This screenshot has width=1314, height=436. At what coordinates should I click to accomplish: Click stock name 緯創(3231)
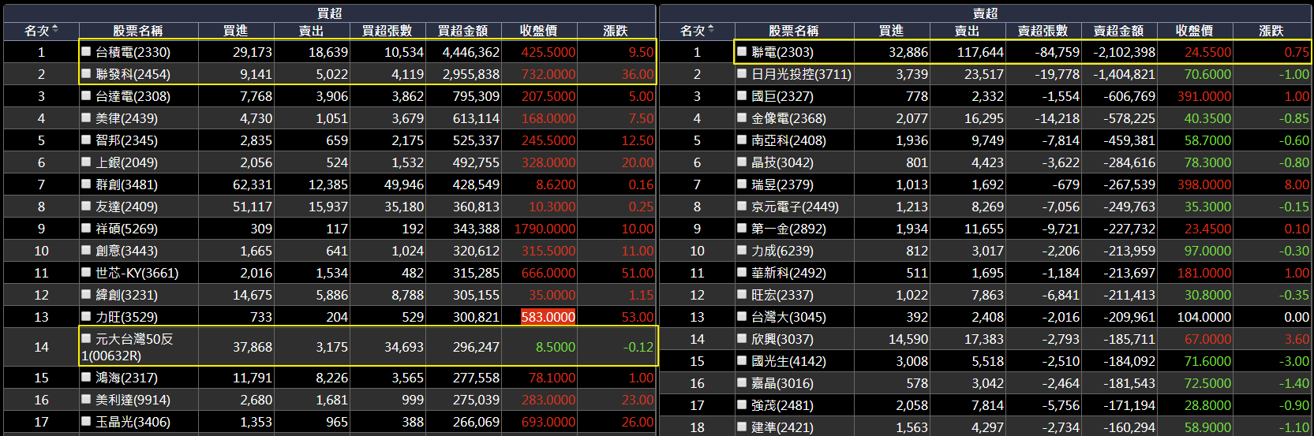pos(126,295)
